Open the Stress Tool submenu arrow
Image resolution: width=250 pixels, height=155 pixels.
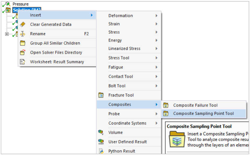click(156, 58)
